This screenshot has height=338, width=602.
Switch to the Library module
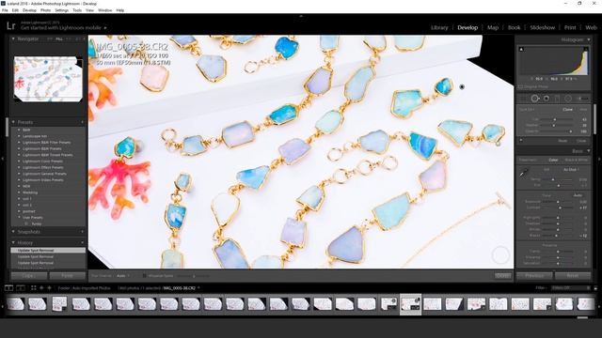point(439,27)
